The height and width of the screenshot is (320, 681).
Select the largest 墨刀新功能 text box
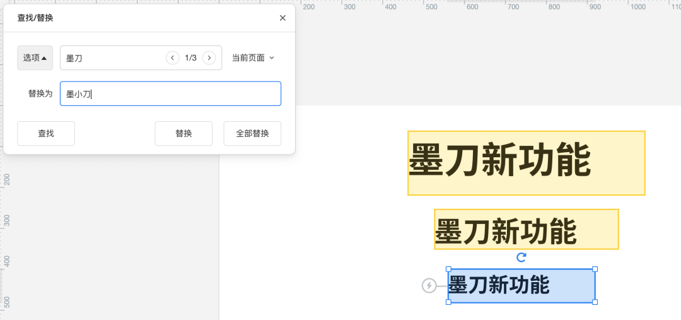click(527, 163)
